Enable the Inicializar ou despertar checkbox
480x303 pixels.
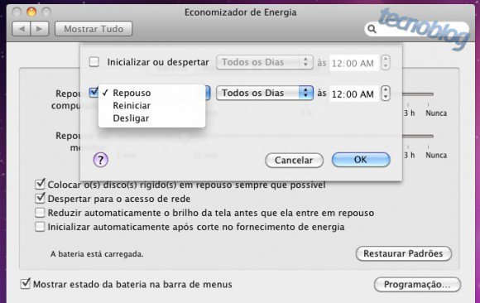(94, 62)
